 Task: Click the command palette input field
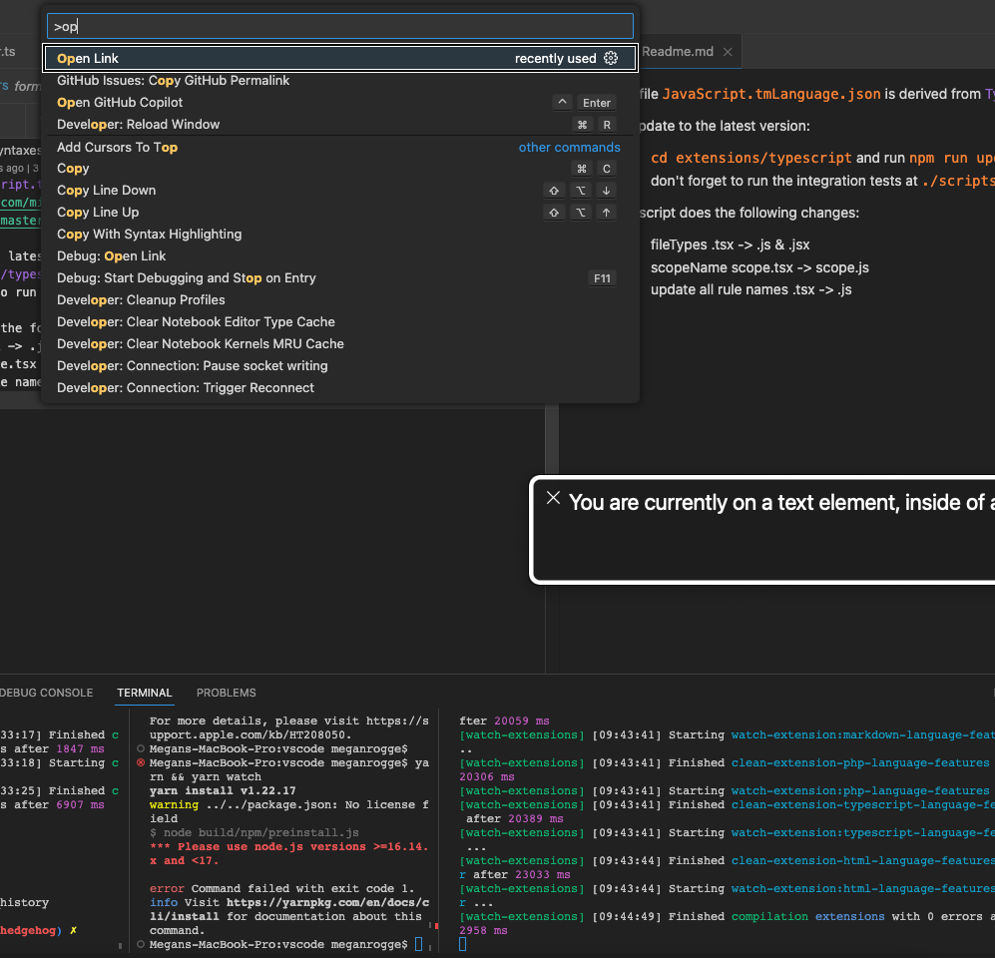click(x=339, y=25)
